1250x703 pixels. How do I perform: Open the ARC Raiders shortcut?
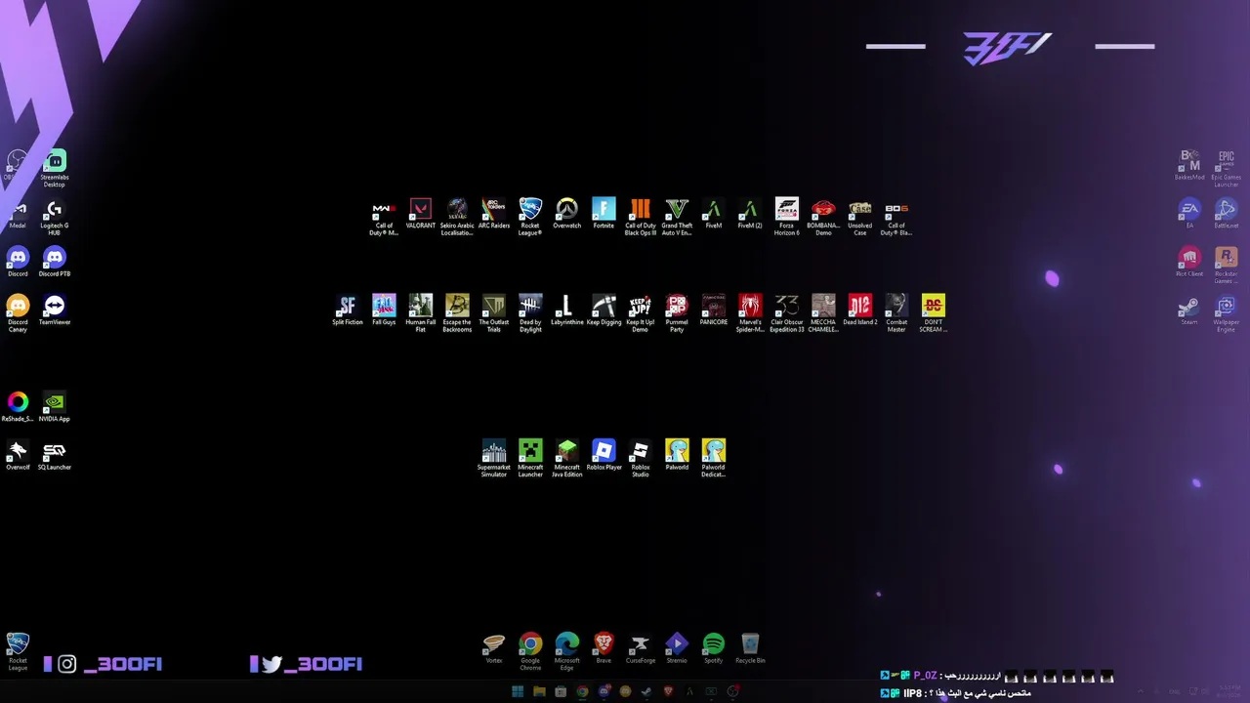(x=494, y=214)
